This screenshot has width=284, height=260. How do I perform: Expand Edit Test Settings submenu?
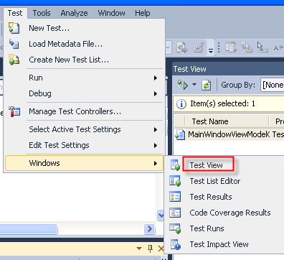click(x=84, y=145)
